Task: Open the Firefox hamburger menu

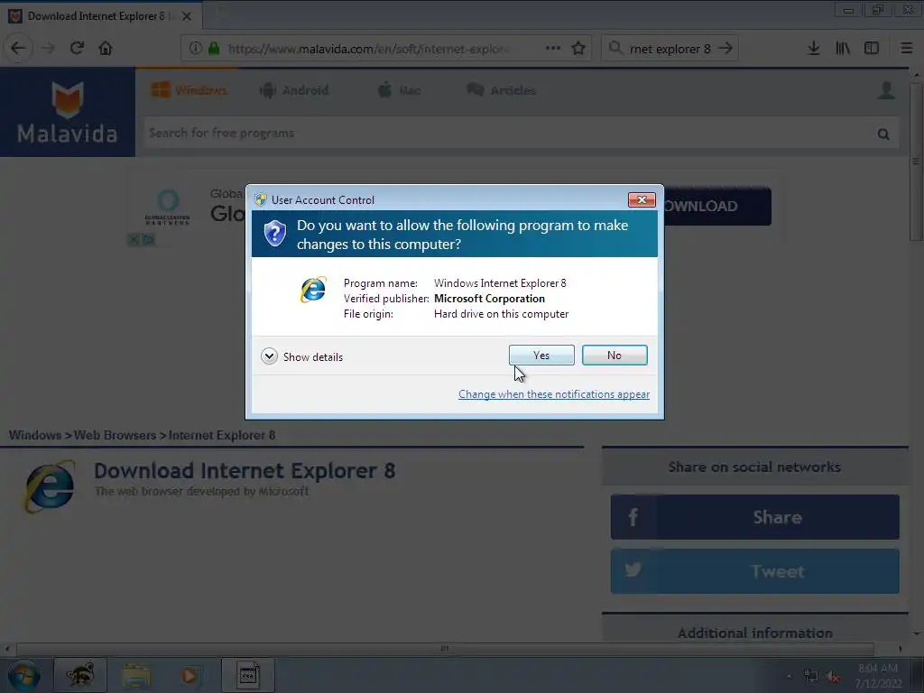Action: (x=906, y=49)
